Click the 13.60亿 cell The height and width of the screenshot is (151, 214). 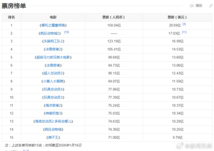[178, 57]
